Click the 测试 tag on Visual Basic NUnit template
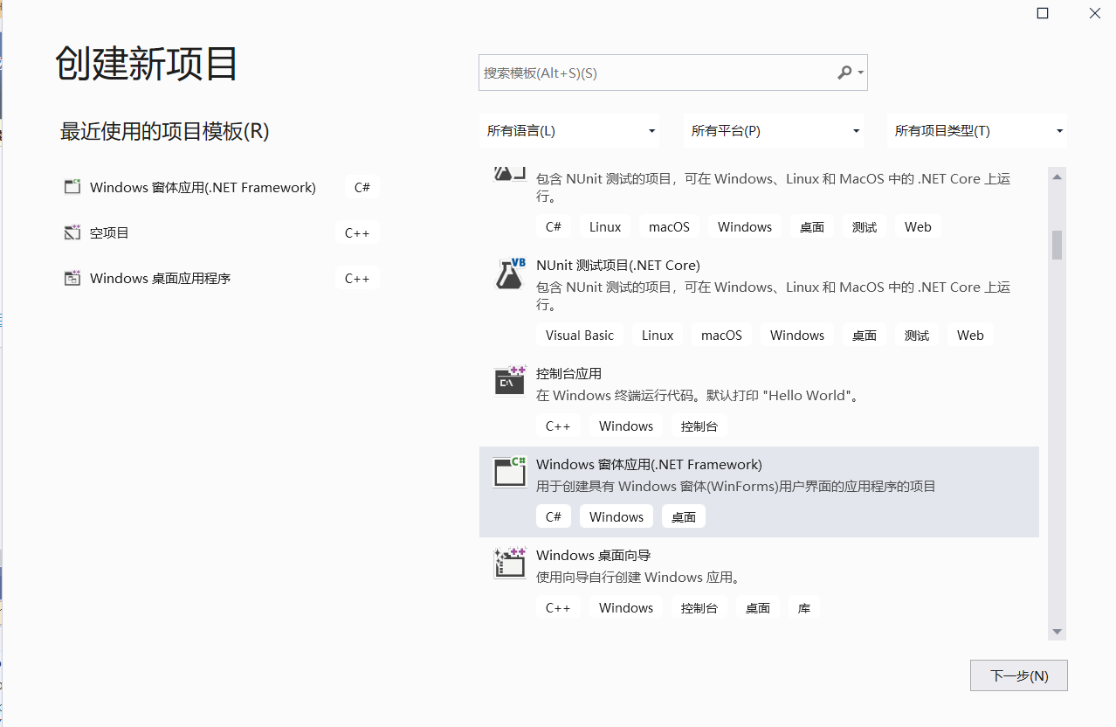Viewport: 1116px width, 727px height. [917, 335]
